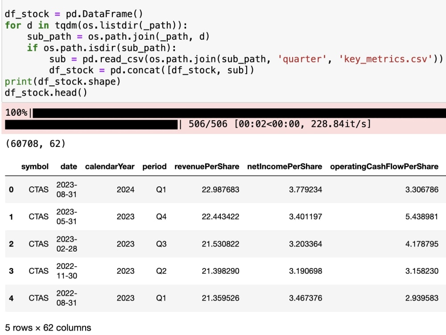Click the symbol column header

coord(35,167)
